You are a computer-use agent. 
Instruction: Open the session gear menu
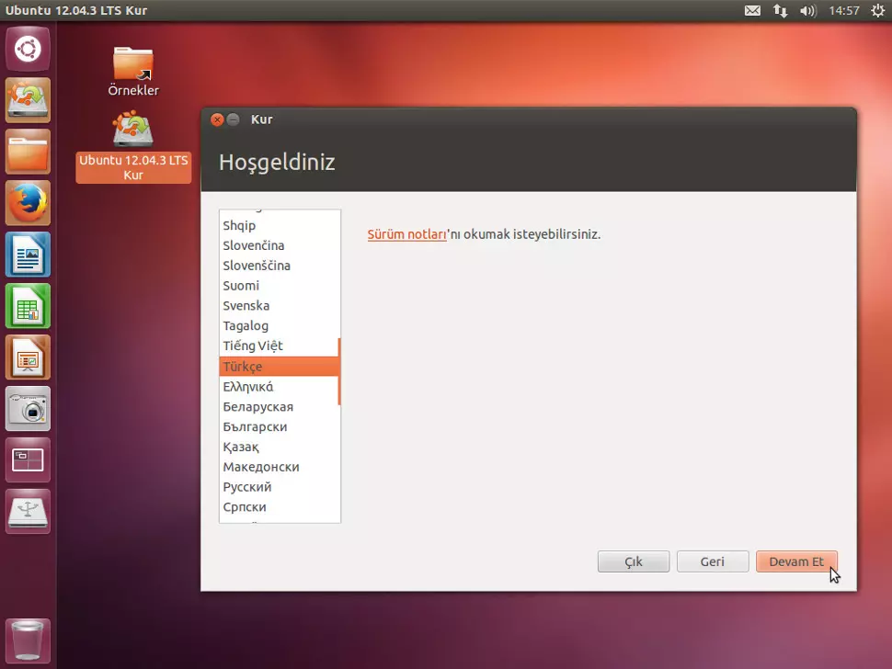[878, 10]
